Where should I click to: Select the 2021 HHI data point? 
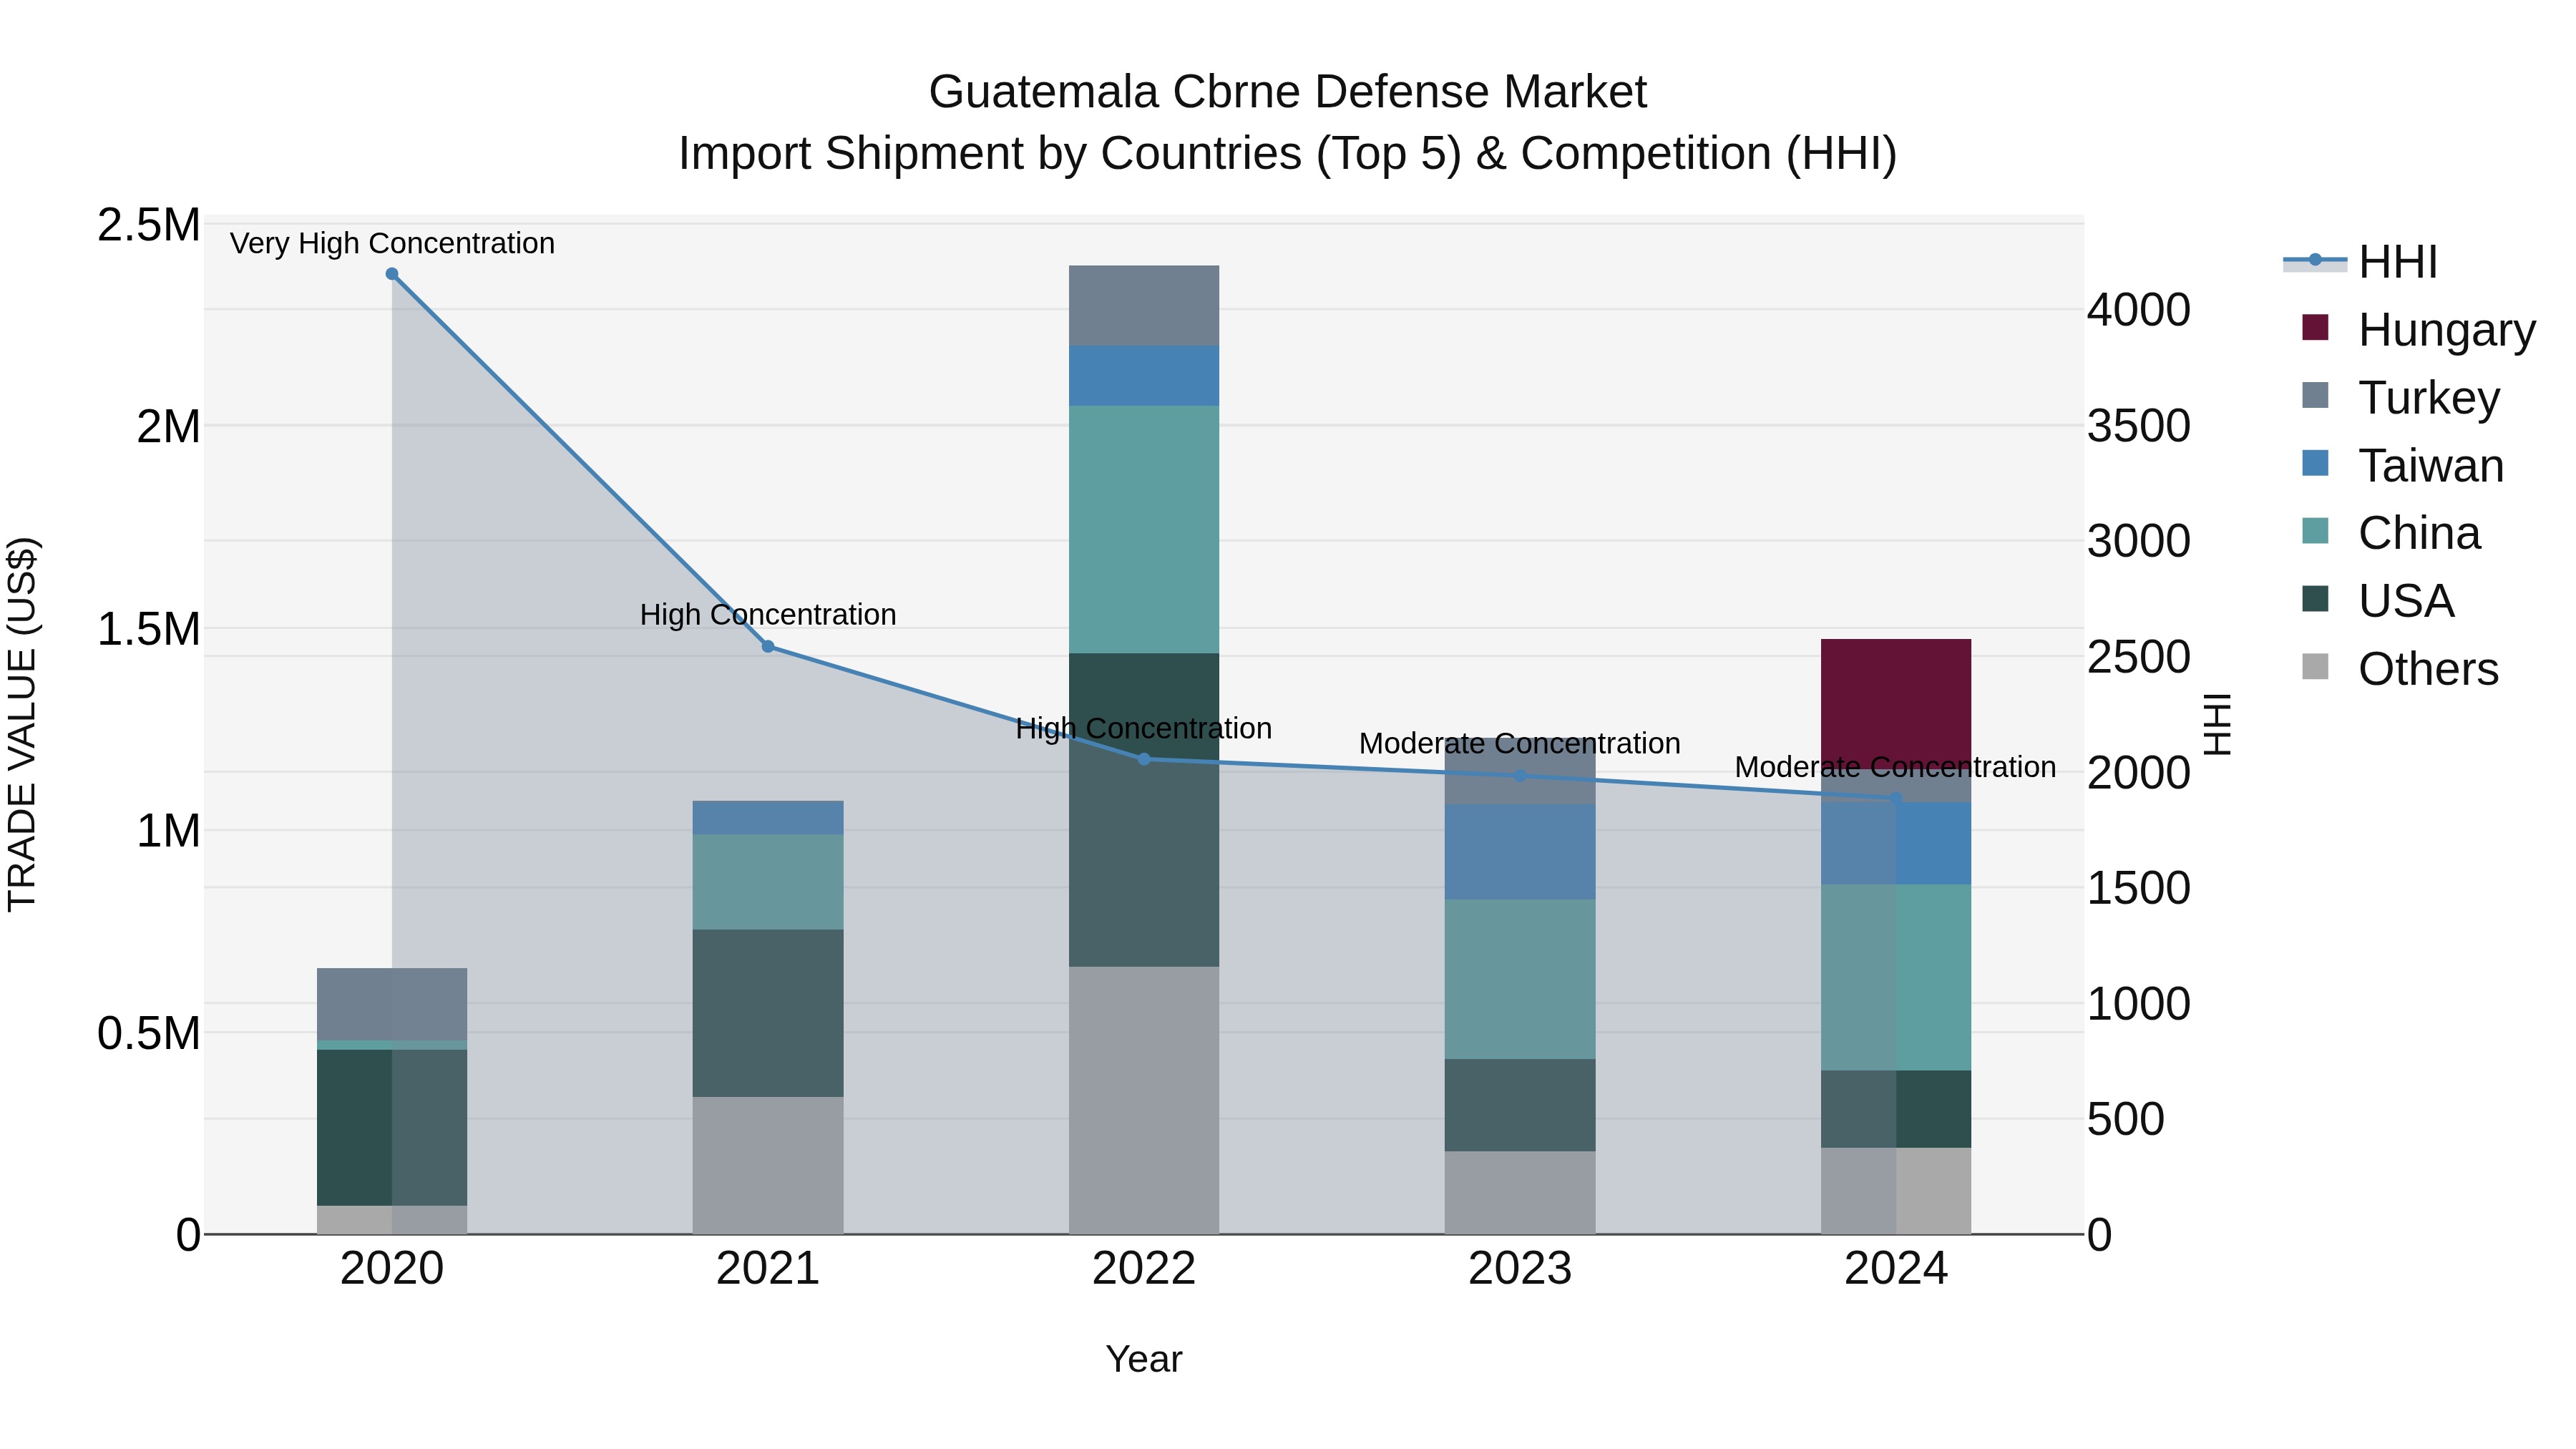coord(768,647)
